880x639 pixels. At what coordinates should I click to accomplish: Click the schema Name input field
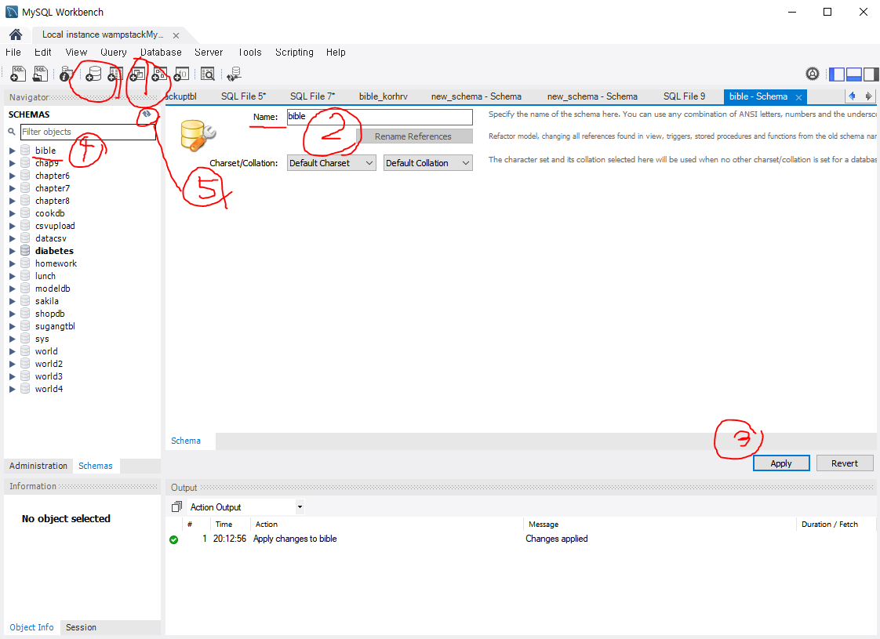click(380, 117)
